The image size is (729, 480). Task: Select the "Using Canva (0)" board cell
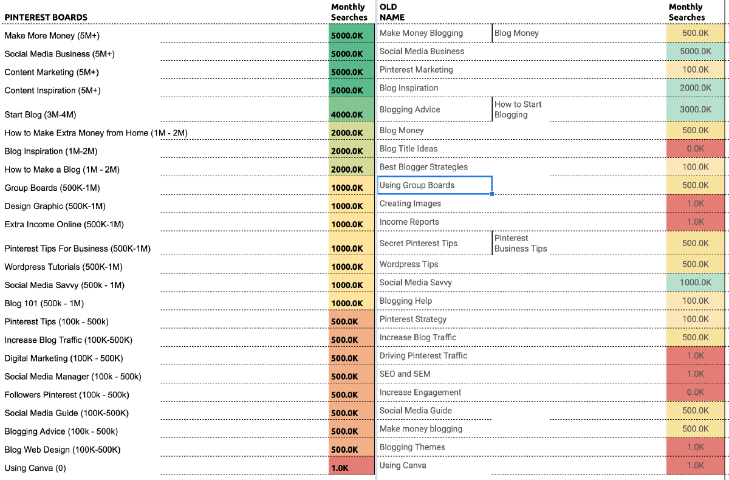click(35, 468)
